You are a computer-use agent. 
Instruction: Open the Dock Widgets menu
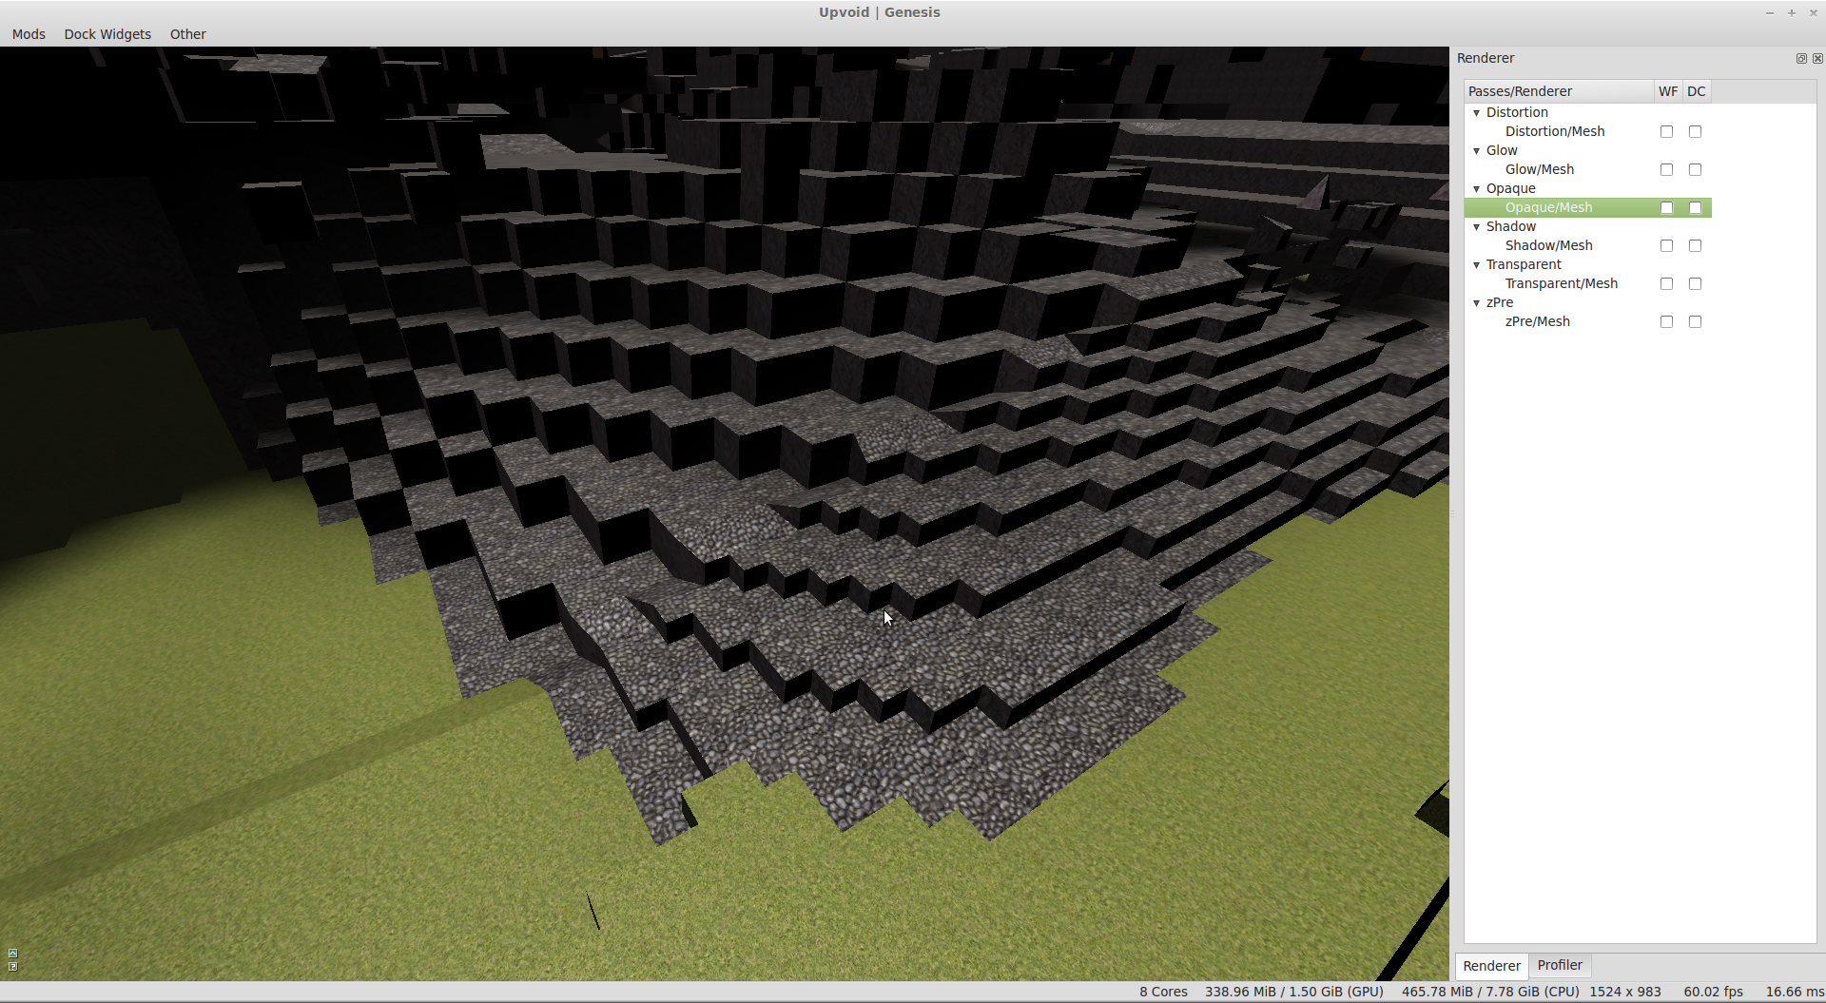tap(107, 34)
